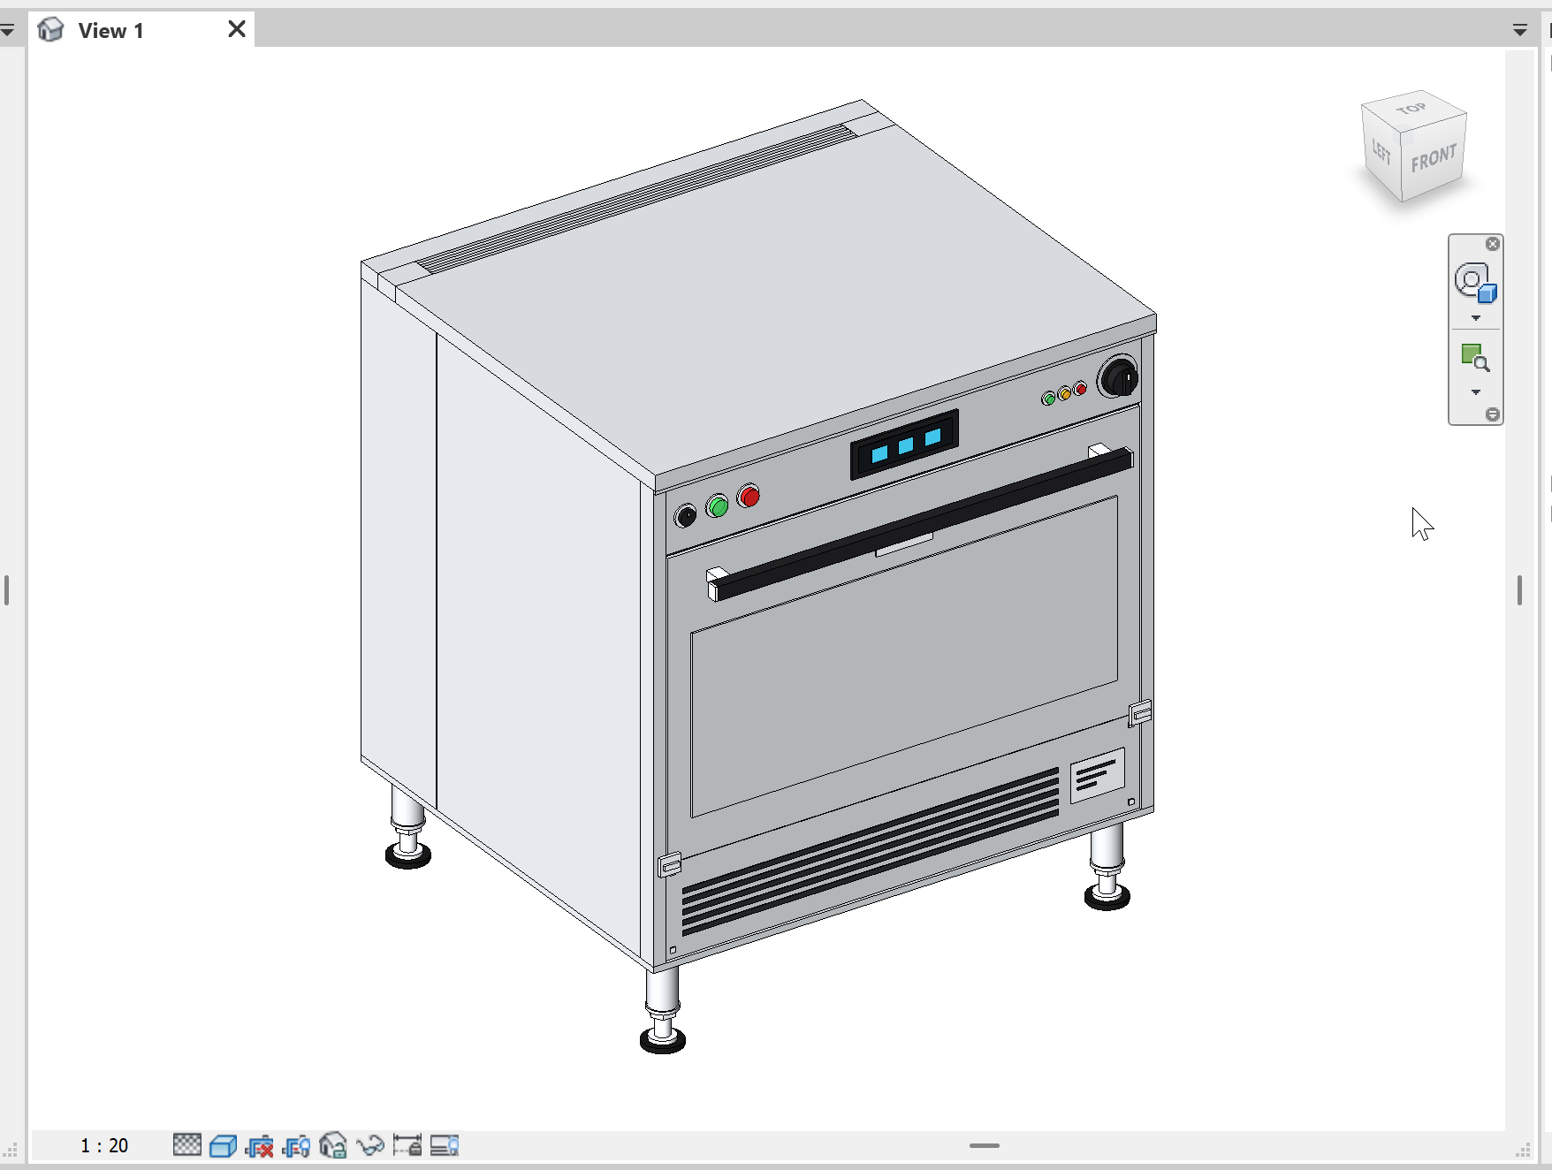Open the view tab list dropdown arrow
Screen dimensions: 1552x1170
1520,31
